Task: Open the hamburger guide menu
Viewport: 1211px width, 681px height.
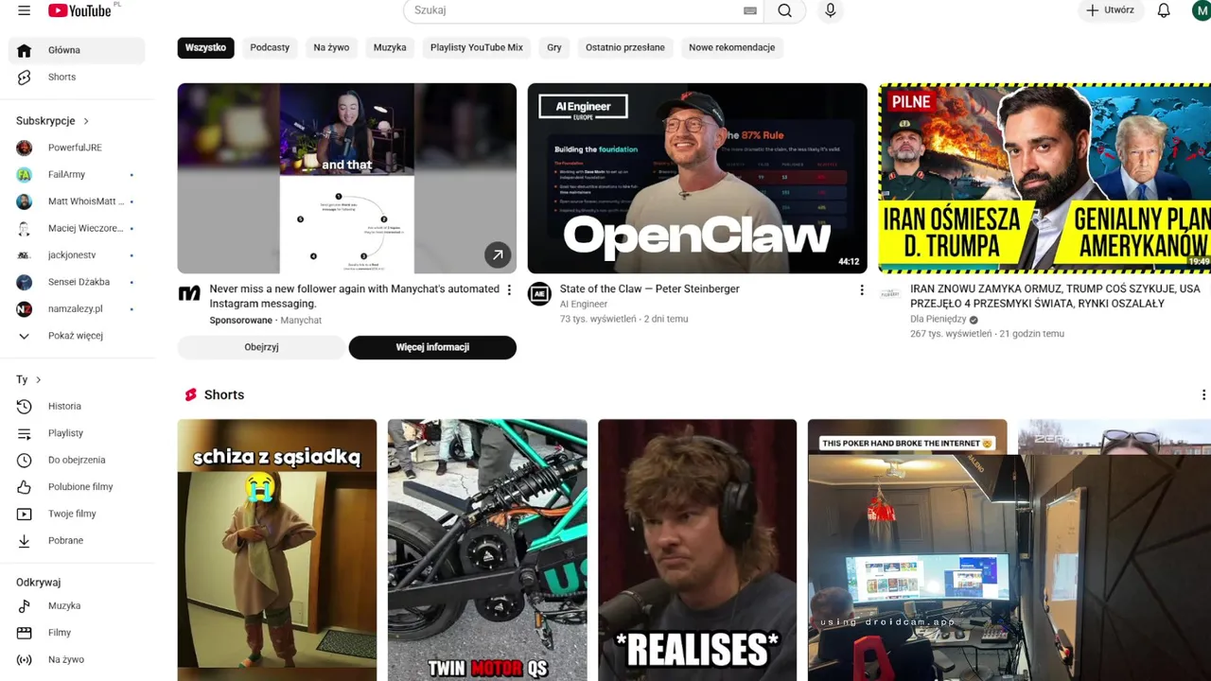Action: [x=24, y=10]
